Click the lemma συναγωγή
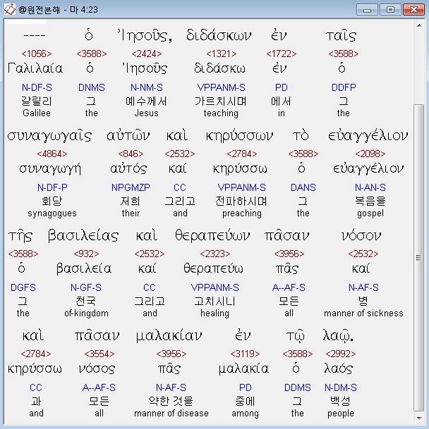 coord(50,169)
